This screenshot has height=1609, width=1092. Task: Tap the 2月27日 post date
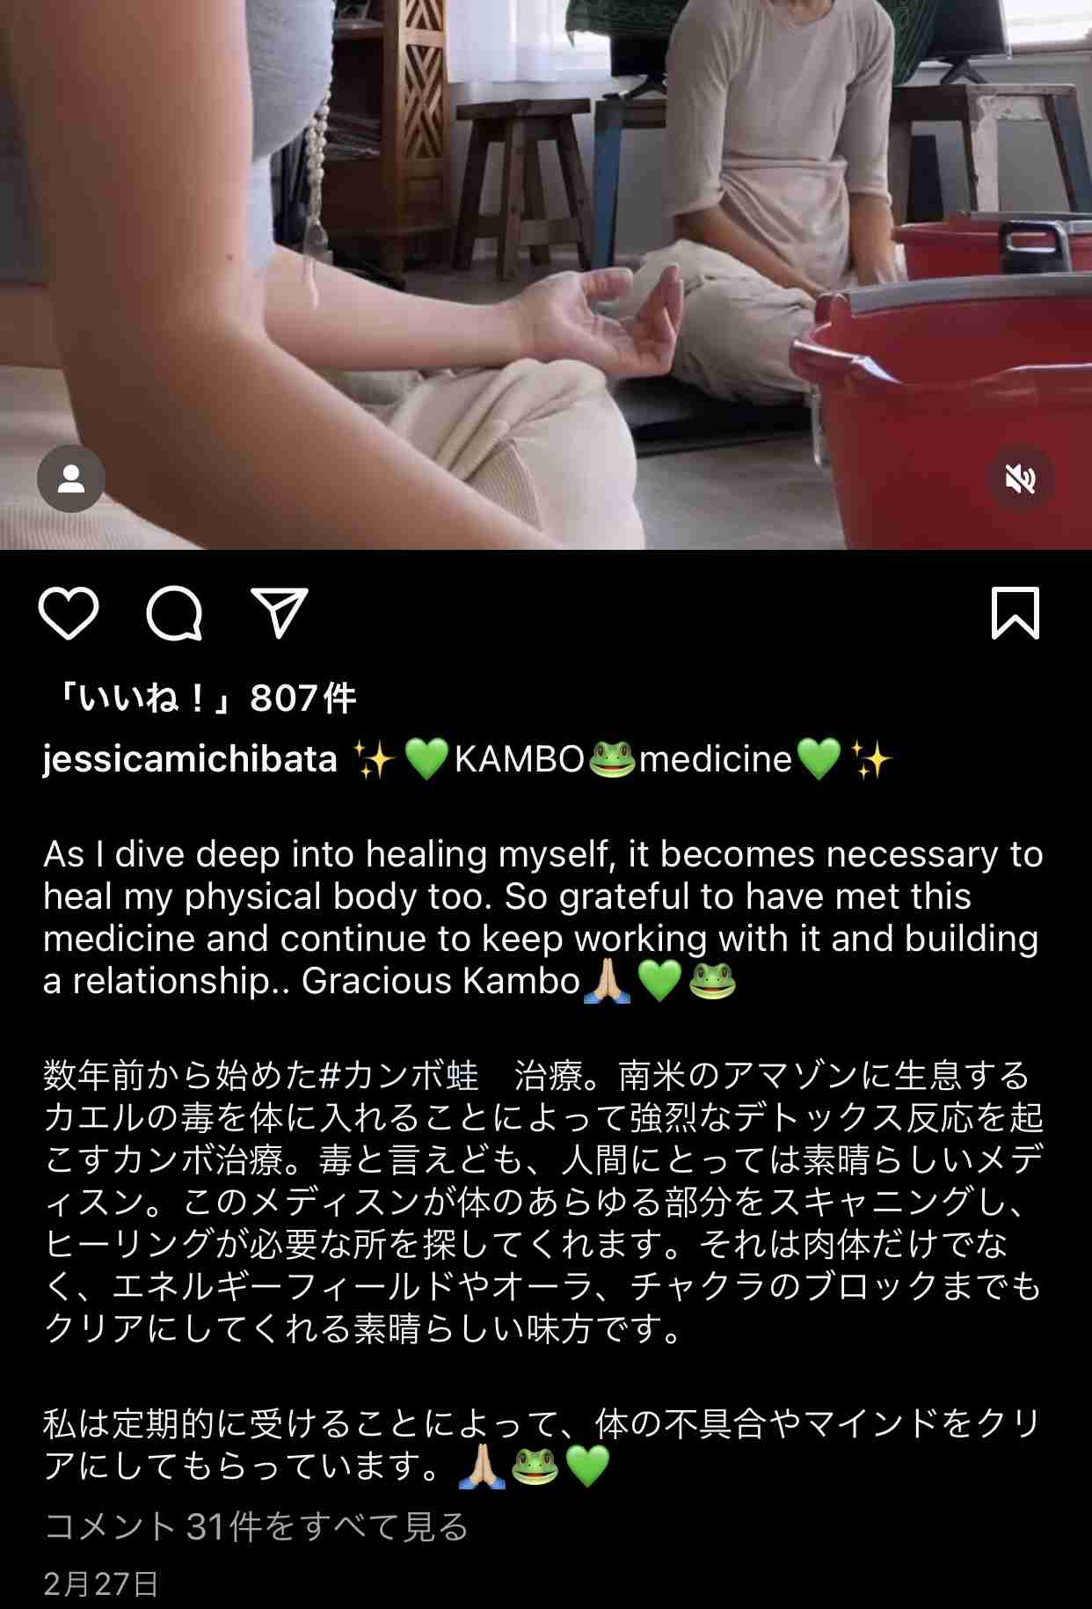tap(101, 1584)
